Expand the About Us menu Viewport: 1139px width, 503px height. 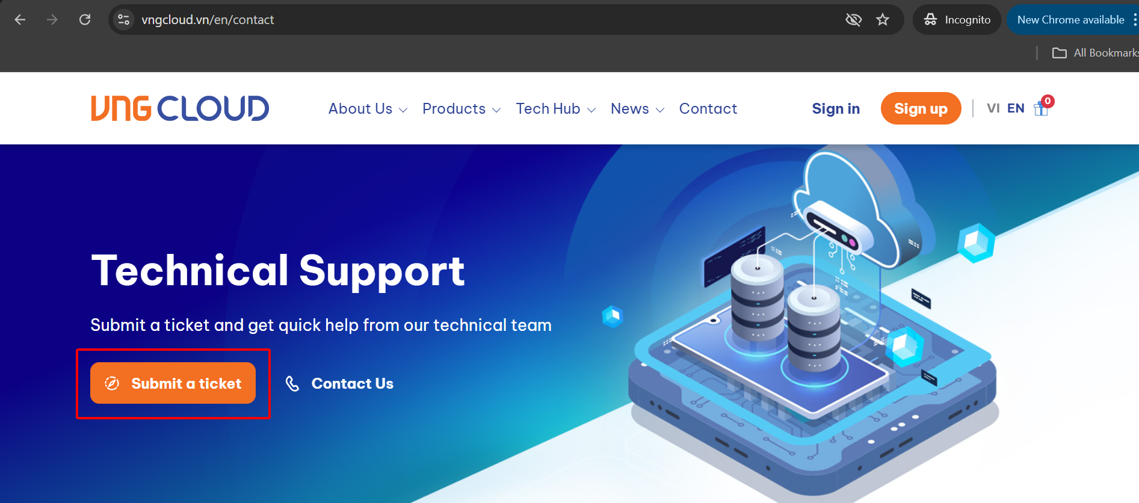click(x=368, y=109)
